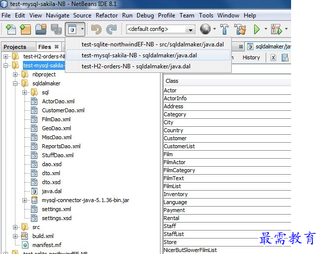Image resolution: width=320 pixels, height=254 pixels.
Task: Click the editor toolbar icon right of X
Action: (x=285, y=58)
